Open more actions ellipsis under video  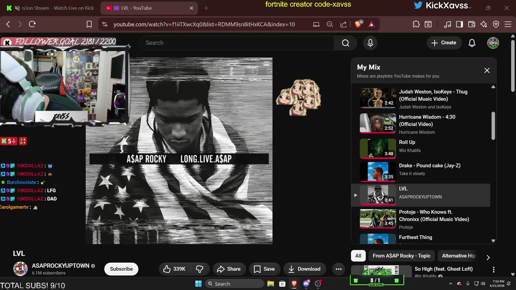click(x=339, y=269)
